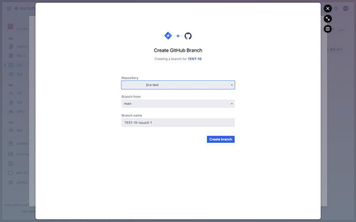This screenshot has width=356, height=222.
Task: Switch dialog to side panel view
Action: coord(328,29)
